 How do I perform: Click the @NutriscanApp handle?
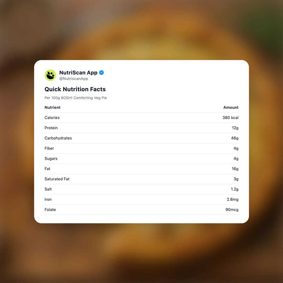(x=73, y=79)
